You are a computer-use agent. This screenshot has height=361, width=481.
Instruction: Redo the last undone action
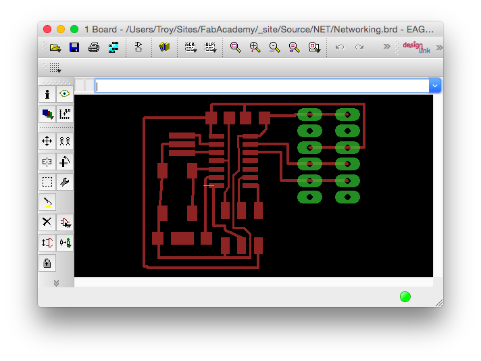click(359, 47)
